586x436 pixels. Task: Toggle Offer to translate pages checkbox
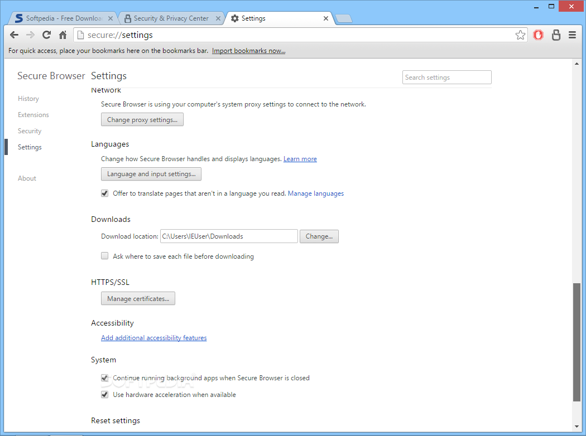105,193
